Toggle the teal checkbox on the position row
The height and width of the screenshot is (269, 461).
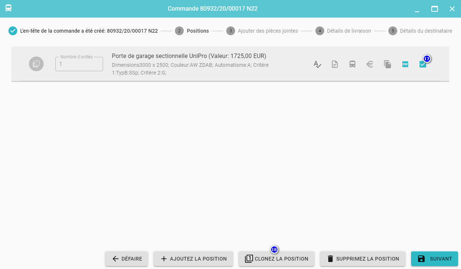click(422, 65)
